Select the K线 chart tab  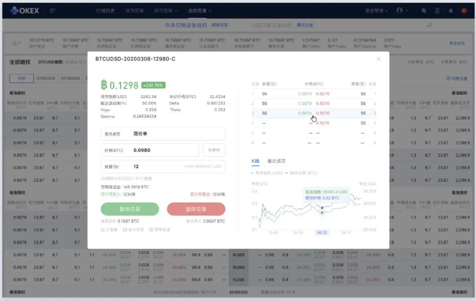(x=256, y=161)
